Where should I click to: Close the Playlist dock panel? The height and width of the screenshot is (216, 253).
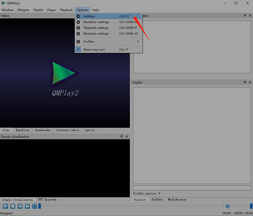coord(250,82)
